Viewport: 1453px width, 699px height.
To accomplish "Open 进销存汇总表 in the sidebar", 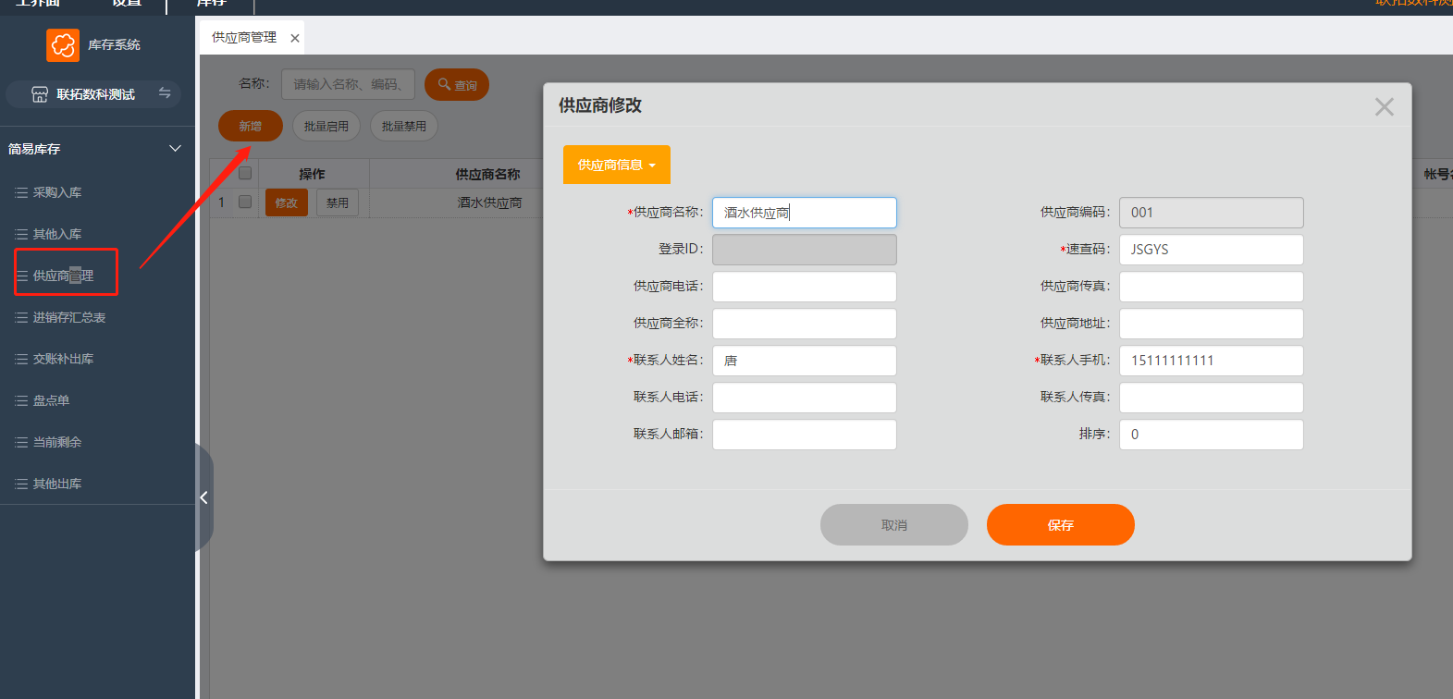I will 69,317.
